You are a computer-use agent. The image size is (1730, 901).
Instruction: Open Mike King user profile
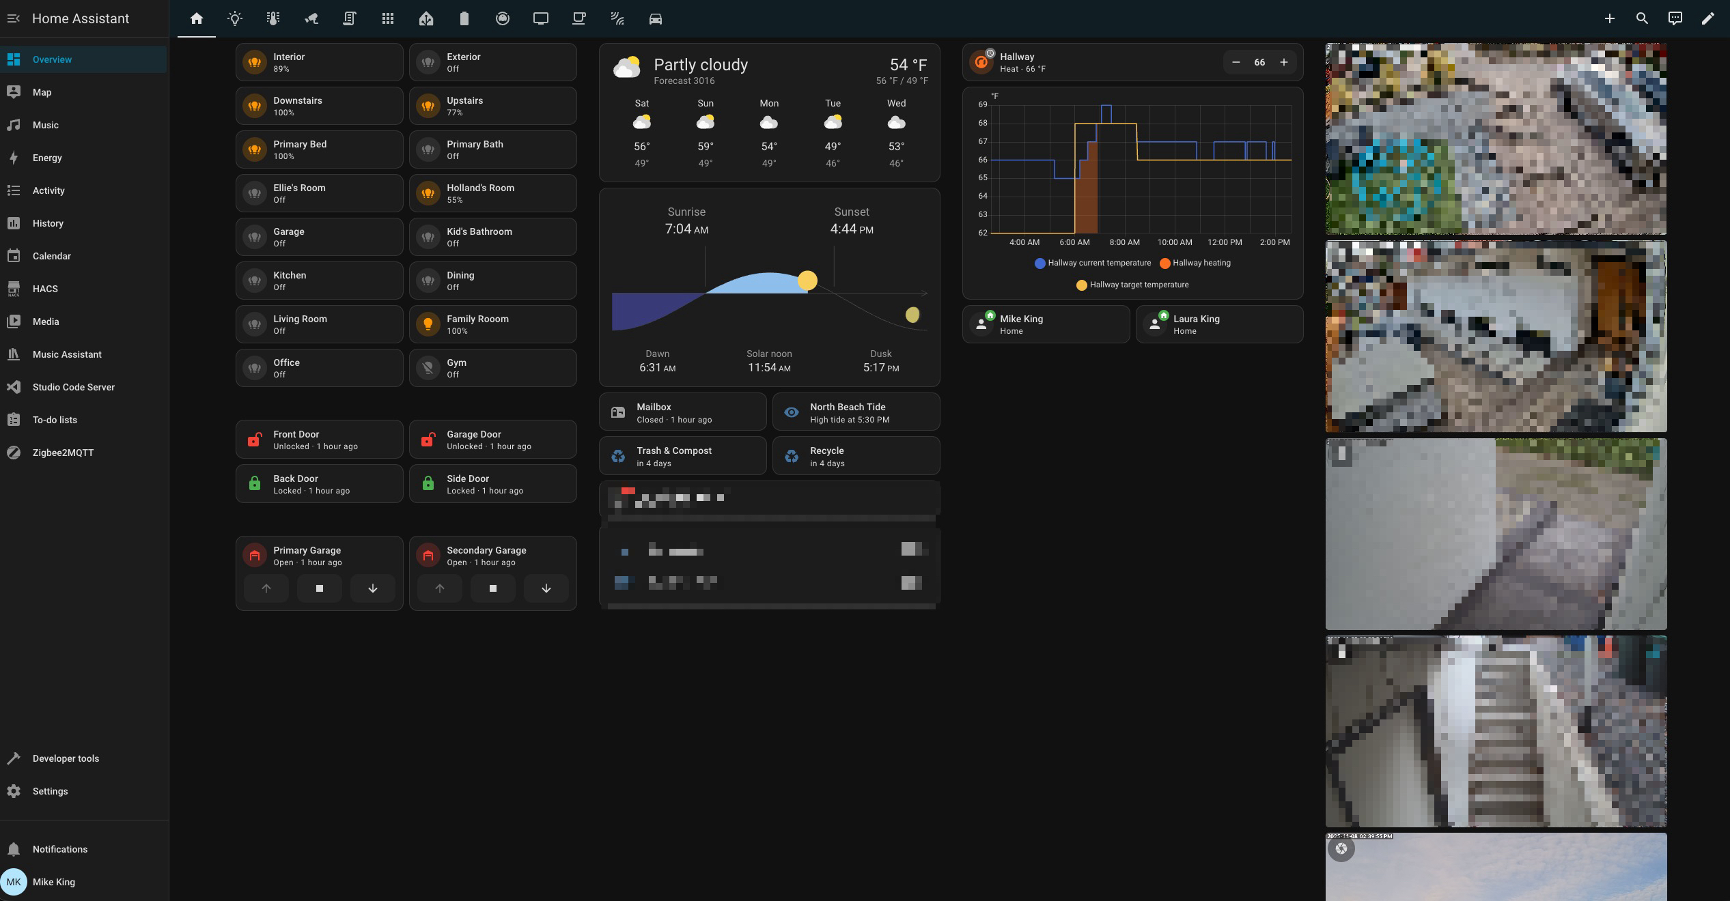point(83,882)
